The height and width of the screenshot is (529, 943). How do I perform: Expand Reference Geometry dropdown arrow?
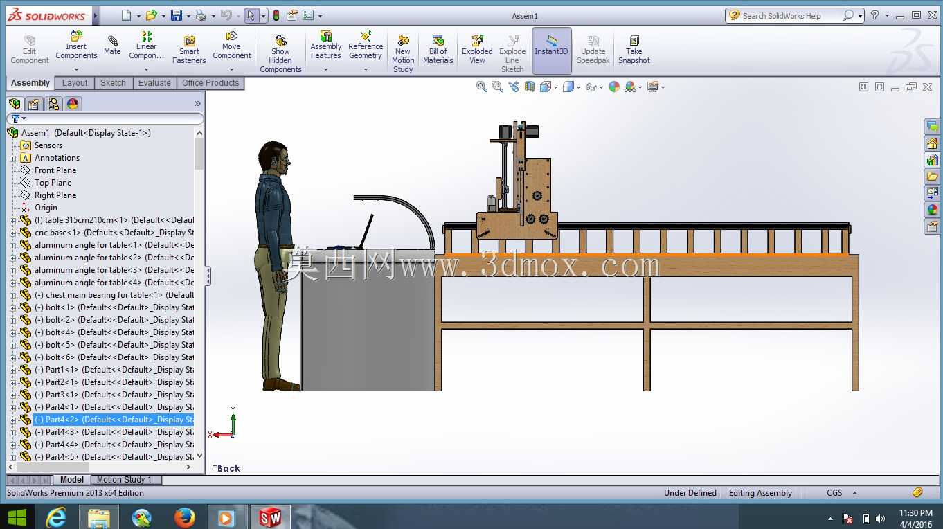click(x=366, y=69)
